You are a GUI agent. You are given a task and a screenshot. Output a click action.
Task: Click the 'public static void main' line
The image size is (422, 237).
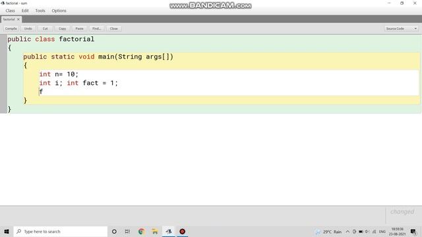[98, 57]
